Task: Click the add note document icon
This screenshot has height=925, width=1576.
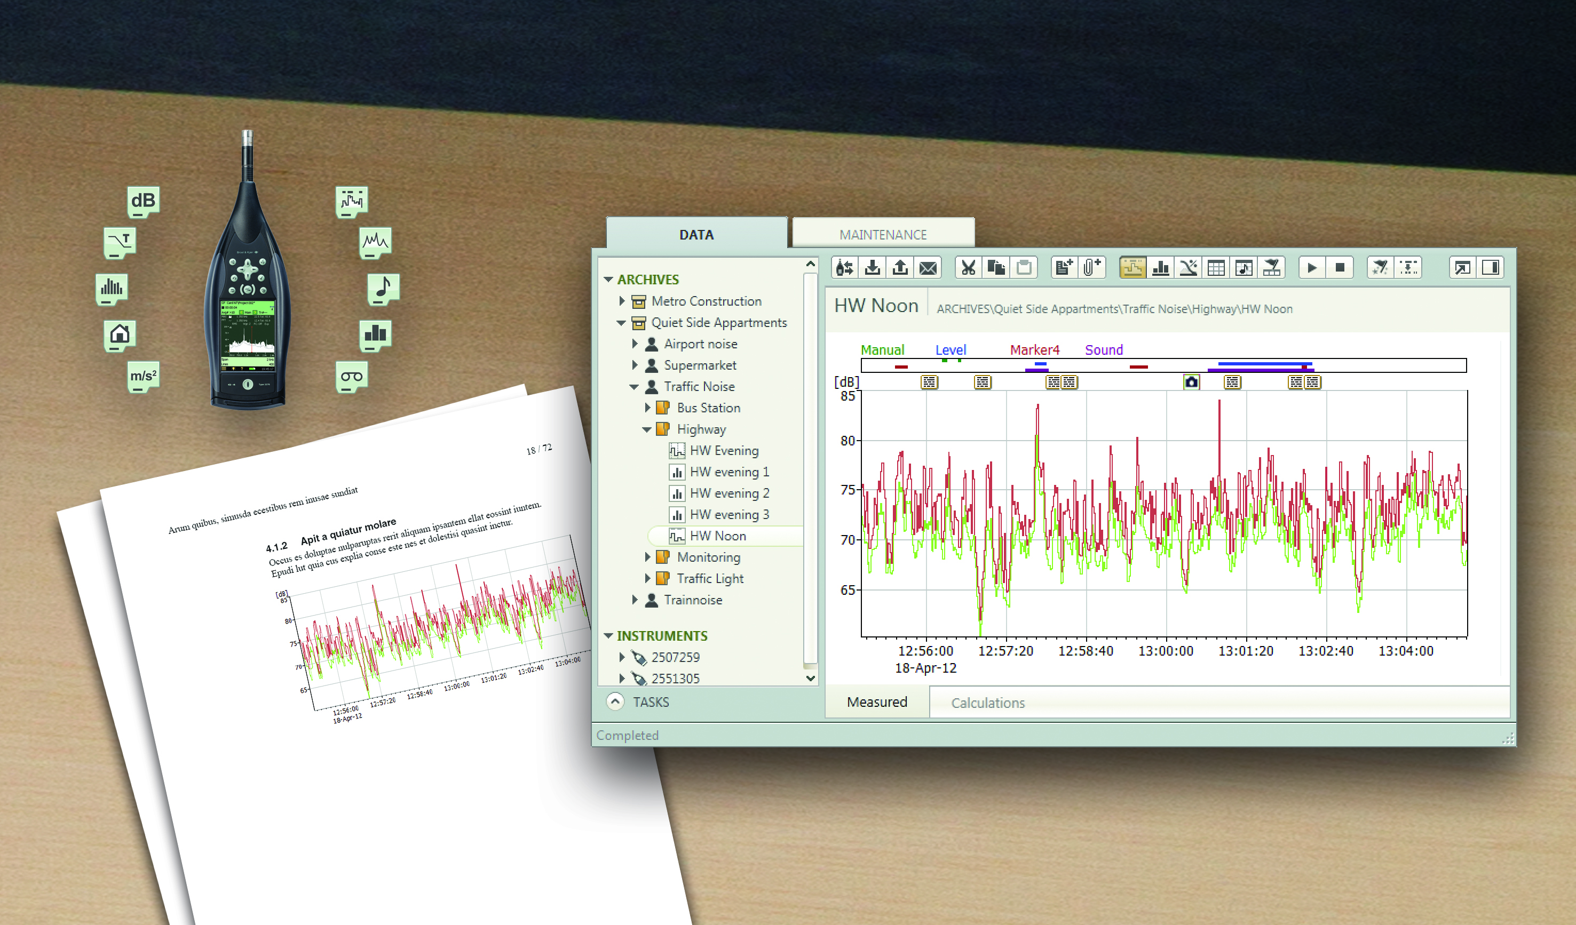Action: pos(1064,268)
